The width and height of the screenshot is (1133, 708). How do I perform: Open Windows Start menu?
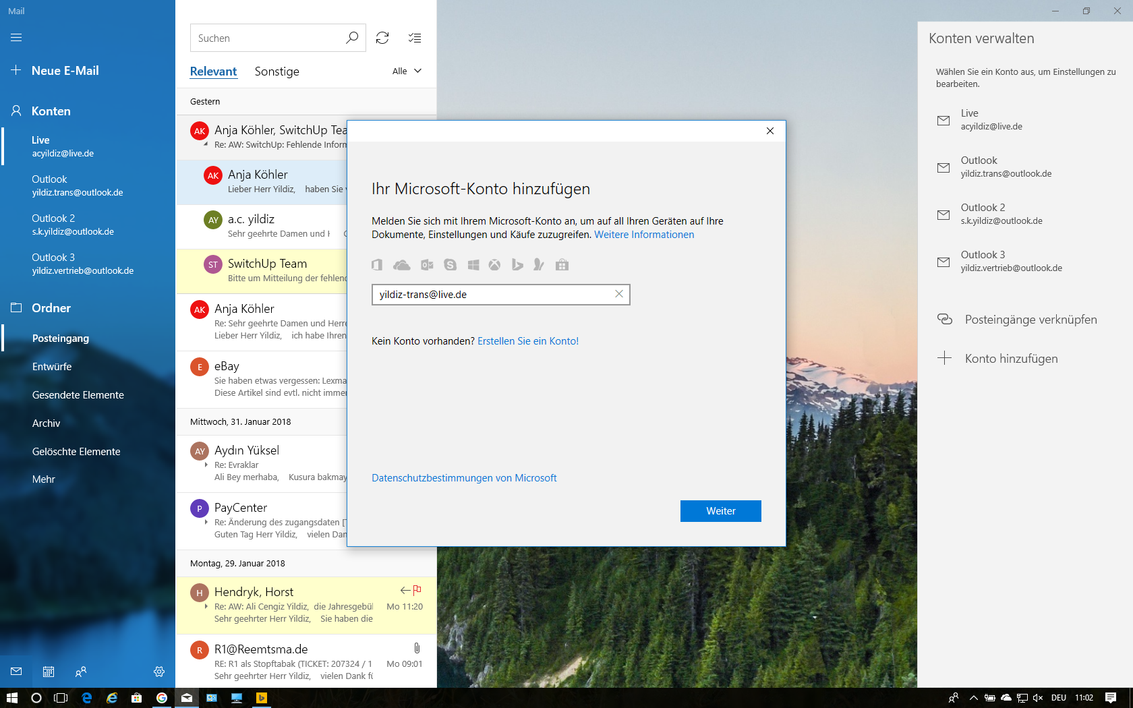tap(11, 698)
